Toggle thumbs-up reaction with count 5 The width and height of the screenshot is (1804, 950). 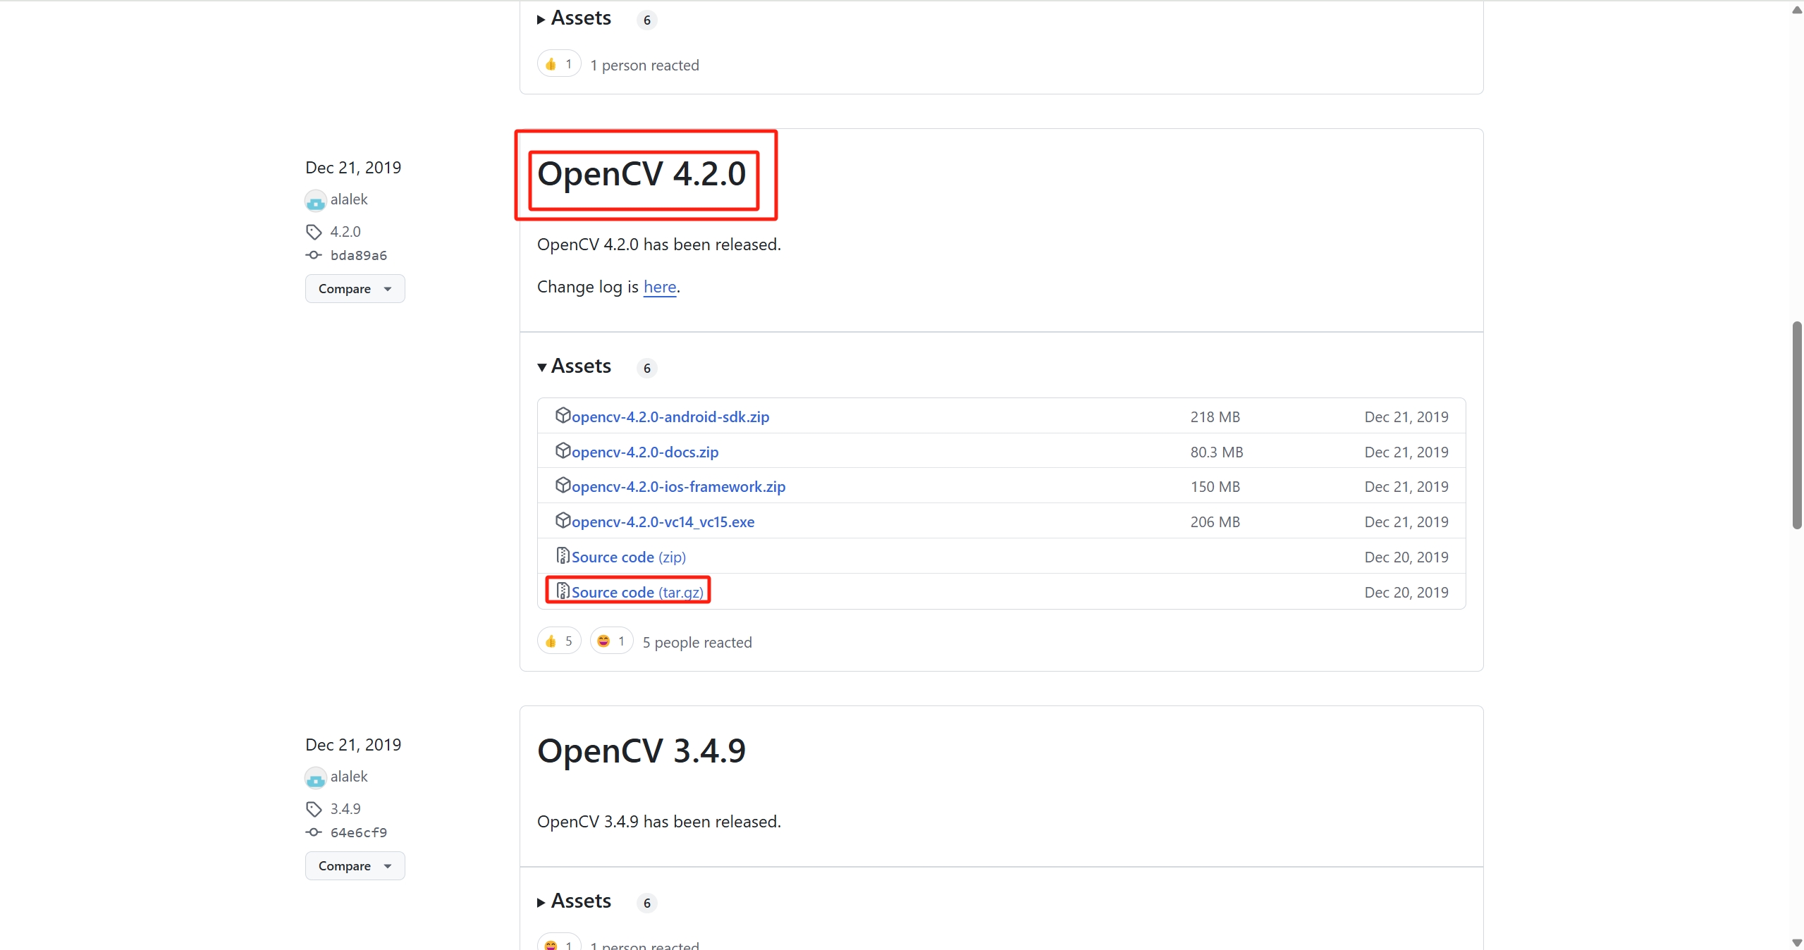559,641
